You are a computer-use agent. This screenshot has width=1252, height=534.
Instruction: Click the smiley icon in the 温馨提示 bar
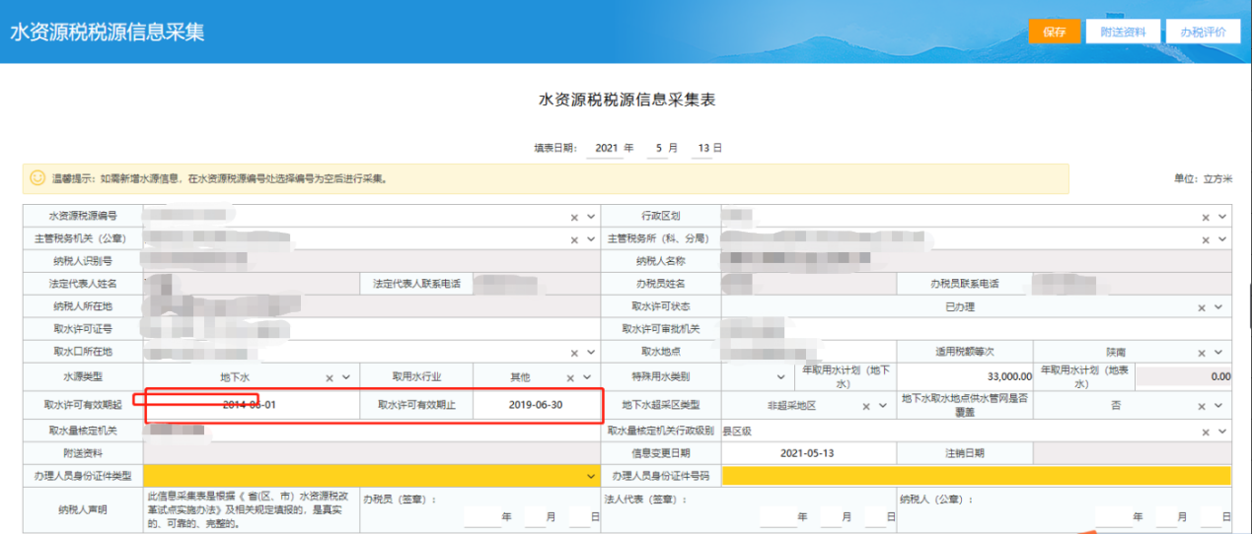coord(37,178)
